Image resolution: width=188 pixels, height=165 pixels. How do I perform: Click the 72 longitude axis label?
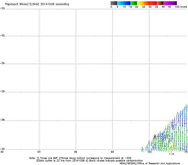[149, 152]
